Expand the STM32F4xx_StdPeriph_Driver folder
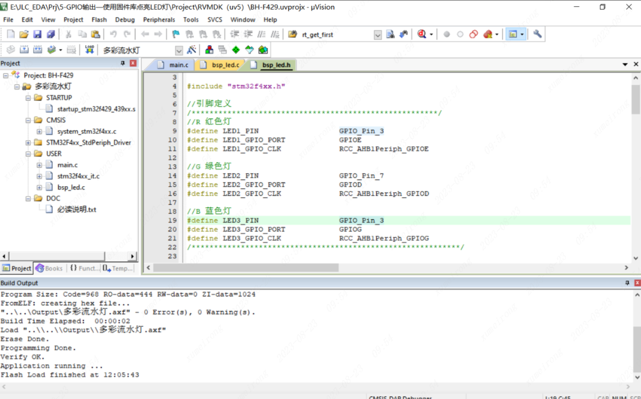Screen dimensions: 641x399 pos(28,143)
